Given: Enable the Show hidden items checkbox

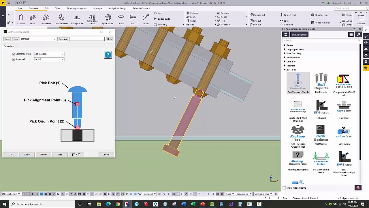Looking at the screenshot, I should (x=284, y=188).
